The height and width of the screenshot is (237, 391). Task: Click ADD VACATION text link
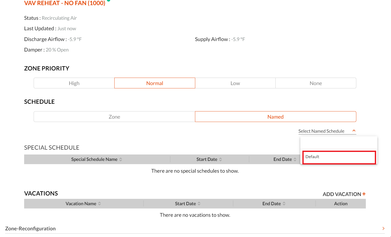pyautogui.click(x=342, y=194)
